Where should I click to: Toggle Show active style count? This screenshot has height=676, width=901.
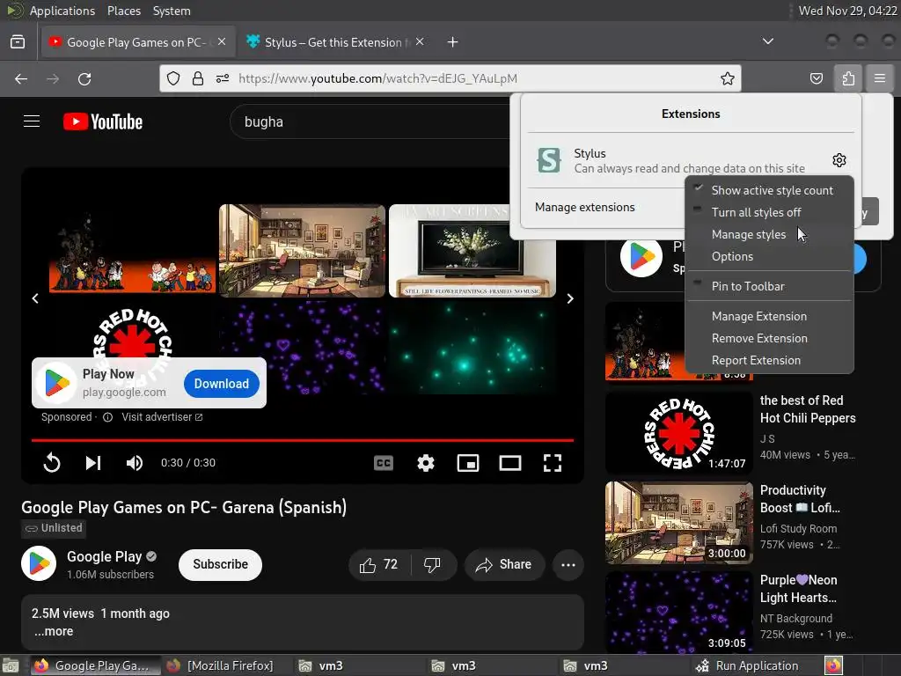[x=769, y=190]
